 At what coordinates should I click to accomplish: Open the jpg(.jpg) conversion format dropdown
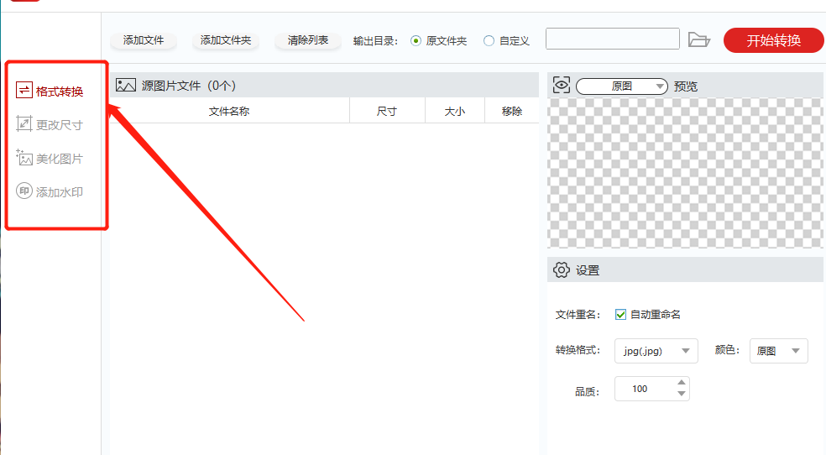click(656, 351)
